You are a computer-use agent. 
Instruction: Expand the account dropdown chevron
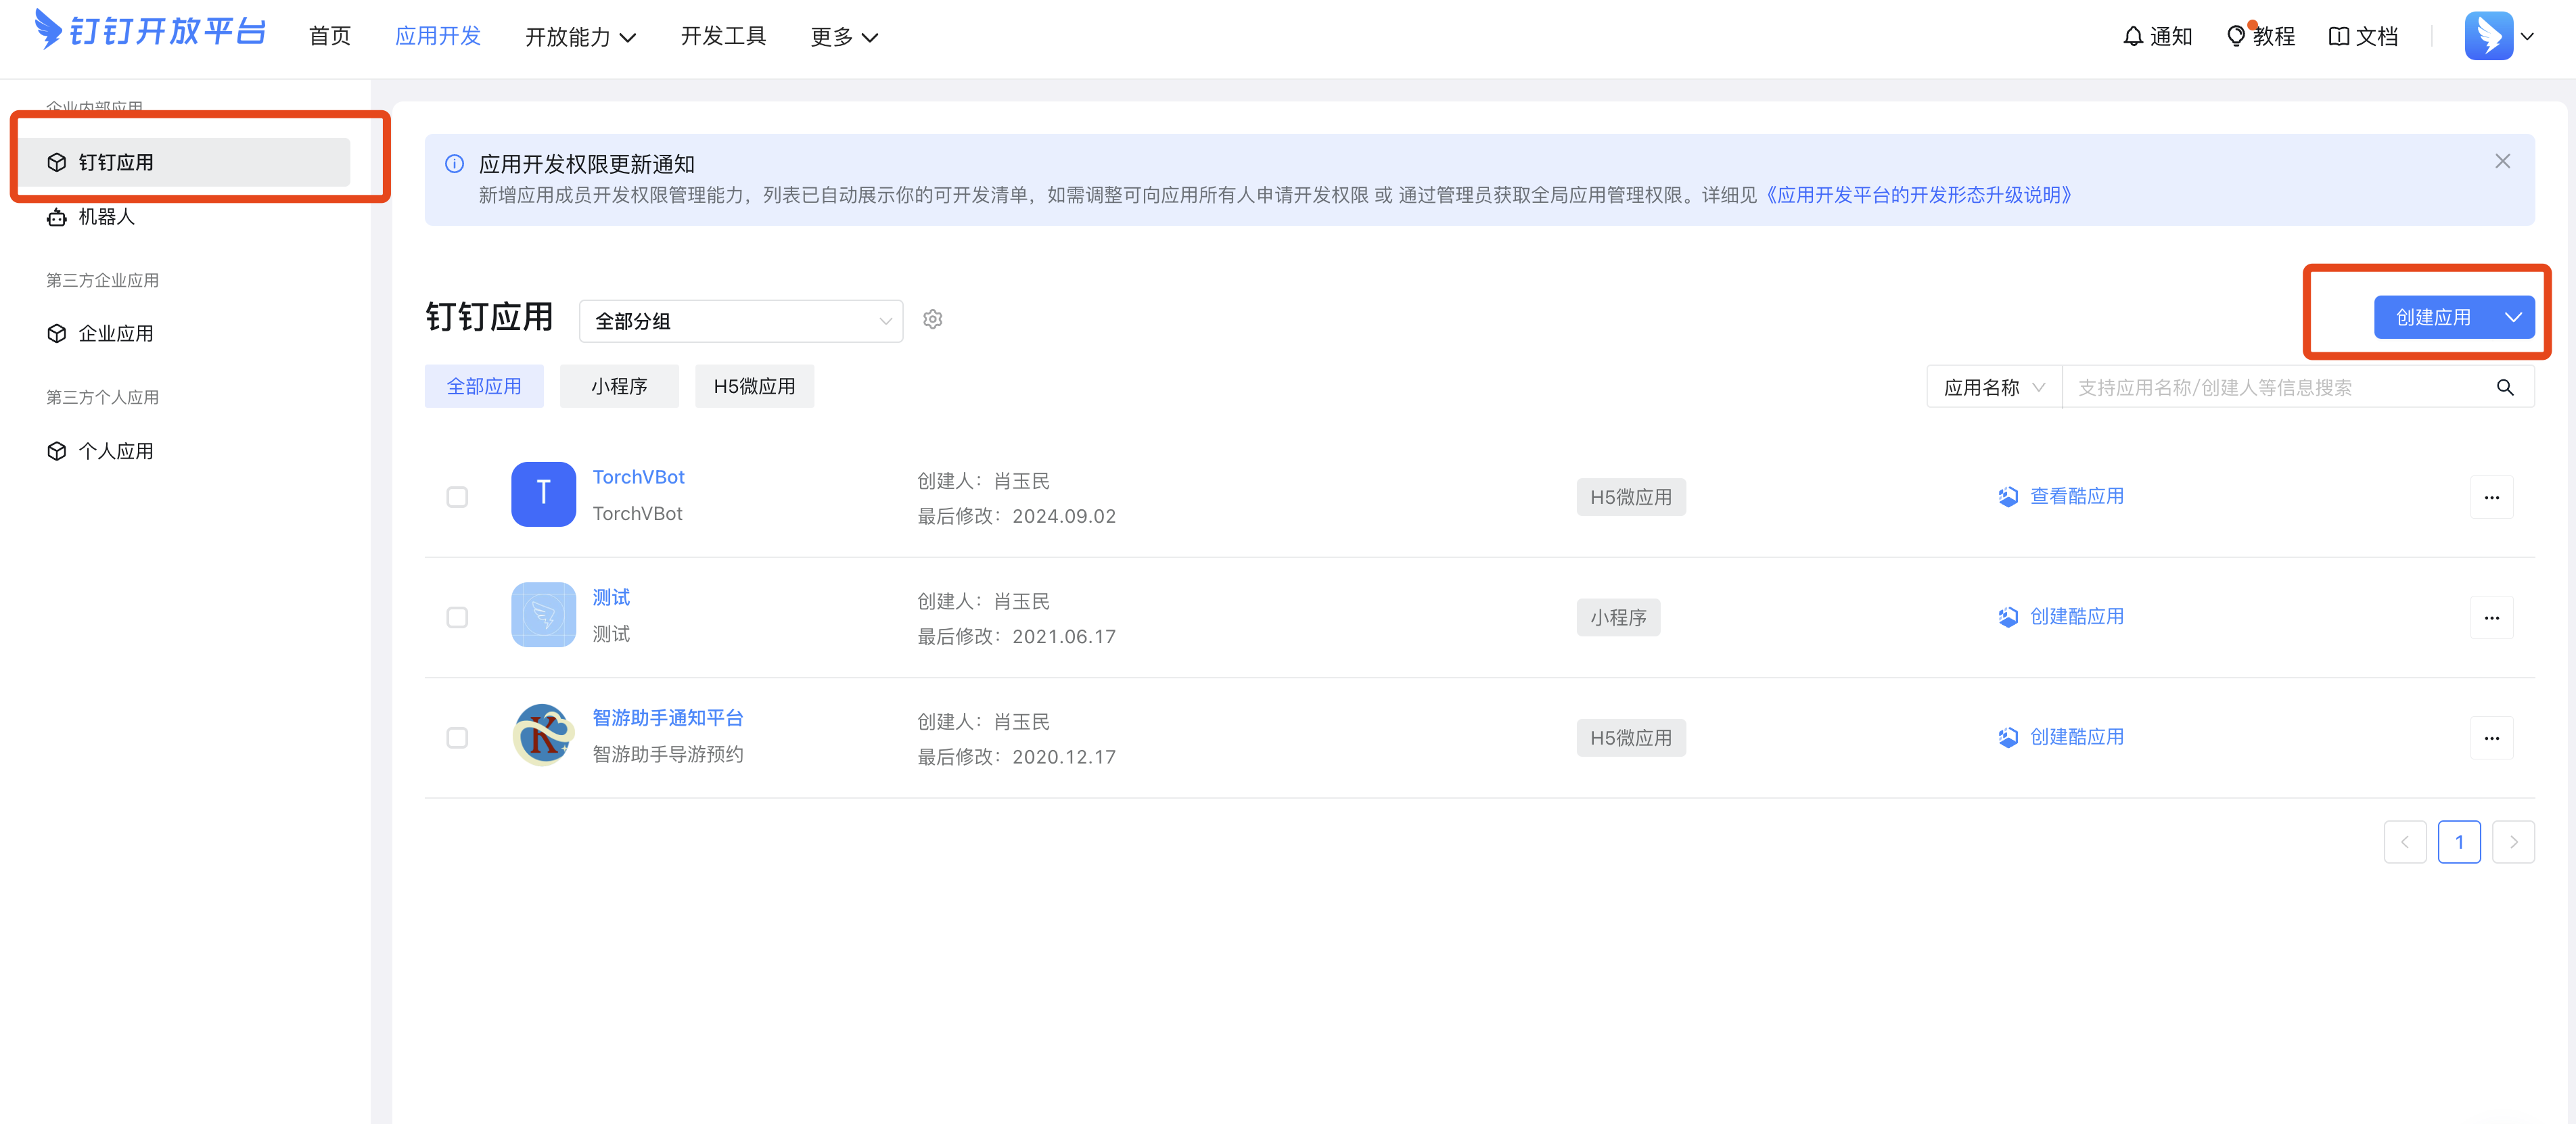coord(2527,37)
